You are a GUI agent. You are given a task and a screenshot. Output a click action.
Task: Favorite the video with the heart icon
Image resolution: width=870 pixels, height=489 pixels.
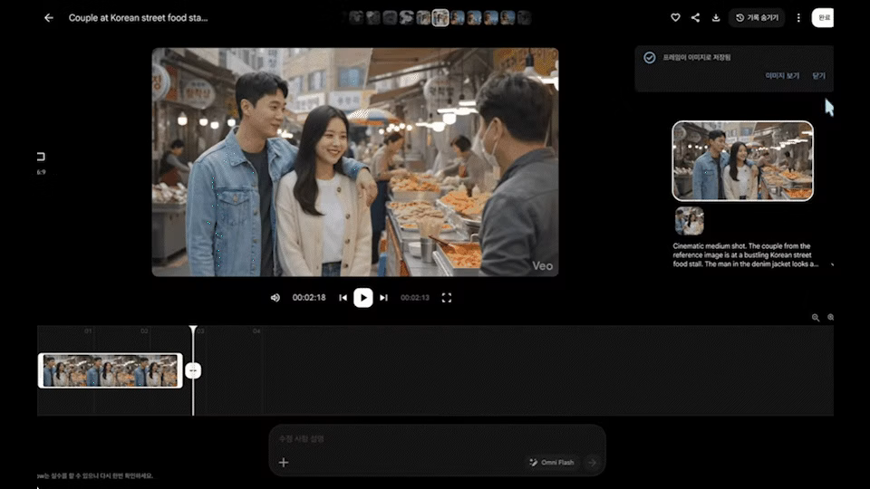point(675,18)
